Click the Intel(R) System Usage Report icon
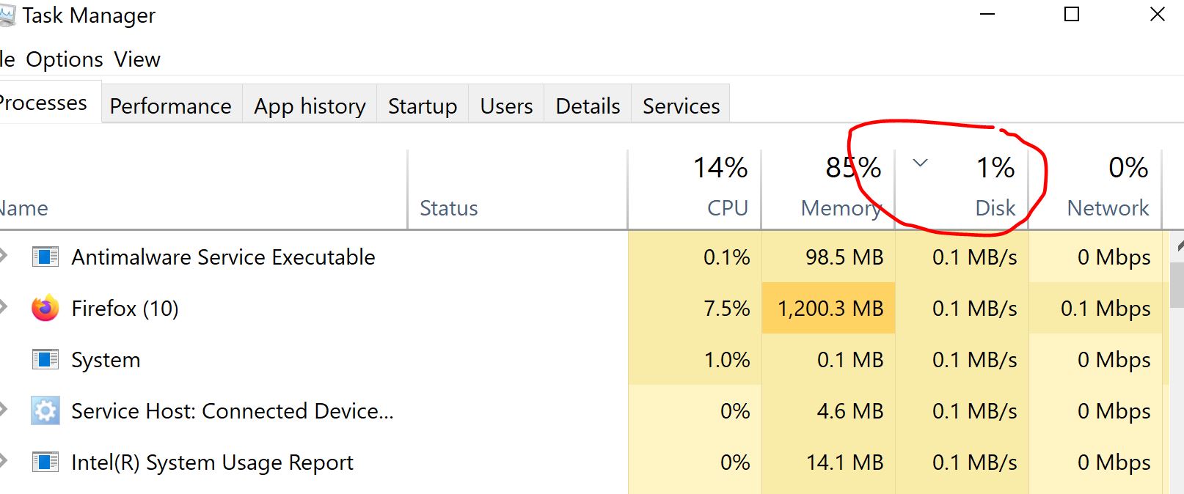This screenshot has height=494, width=1184. pos(45,462)
